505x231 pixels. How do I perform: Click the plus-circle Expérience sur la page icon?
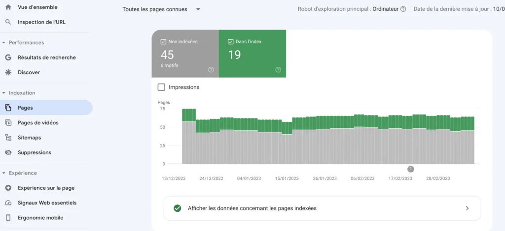pyautogui.click(x=8, y=188)
